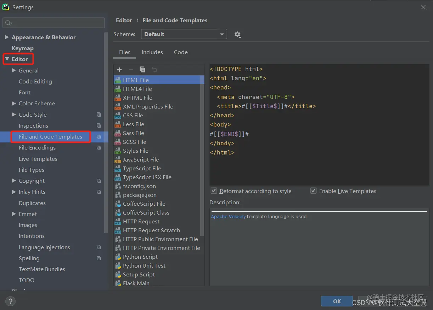Switch to the Includes tab

pyautogui.click(x=152, y=52)
